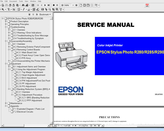Click the zoom percentage input field
Screen dimensions: 164x131
click(68, 5)
